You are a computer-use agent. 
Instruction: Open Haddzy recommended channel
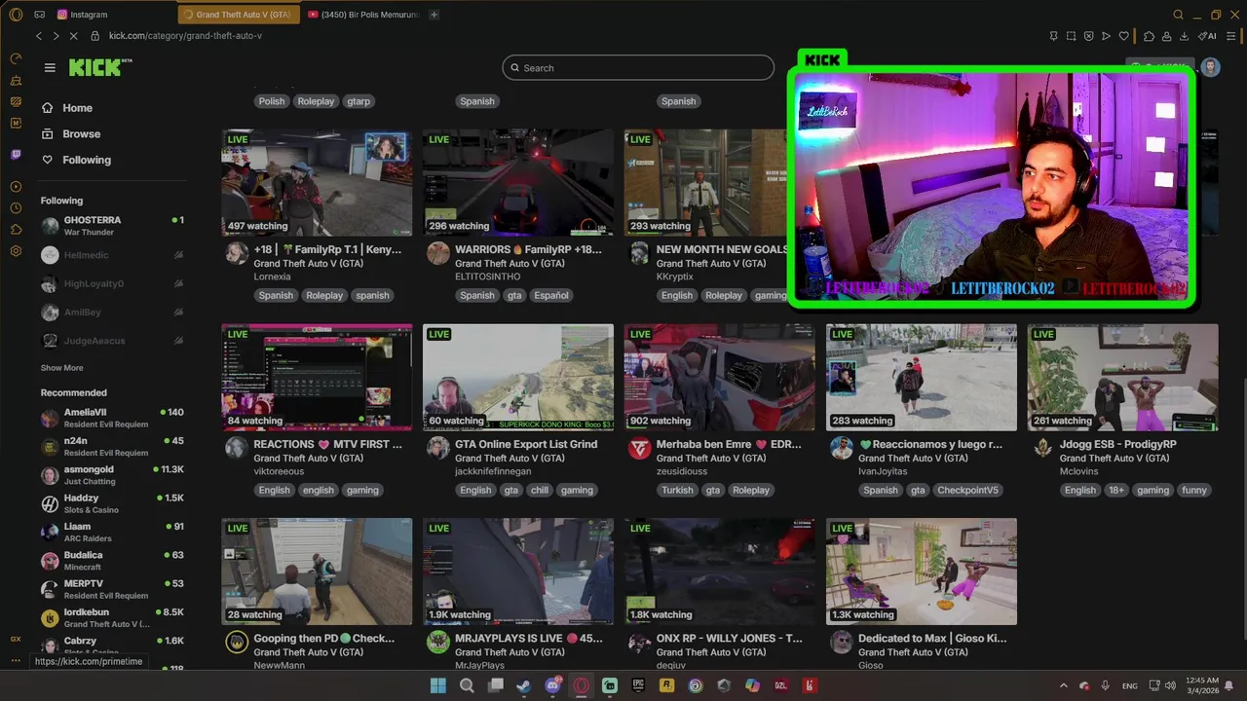pyautogui.click(x=112, y=503)
